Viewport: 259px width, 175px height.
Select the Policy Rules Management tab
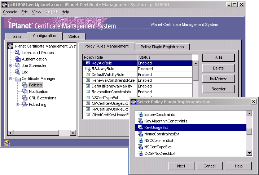(106, 46)
